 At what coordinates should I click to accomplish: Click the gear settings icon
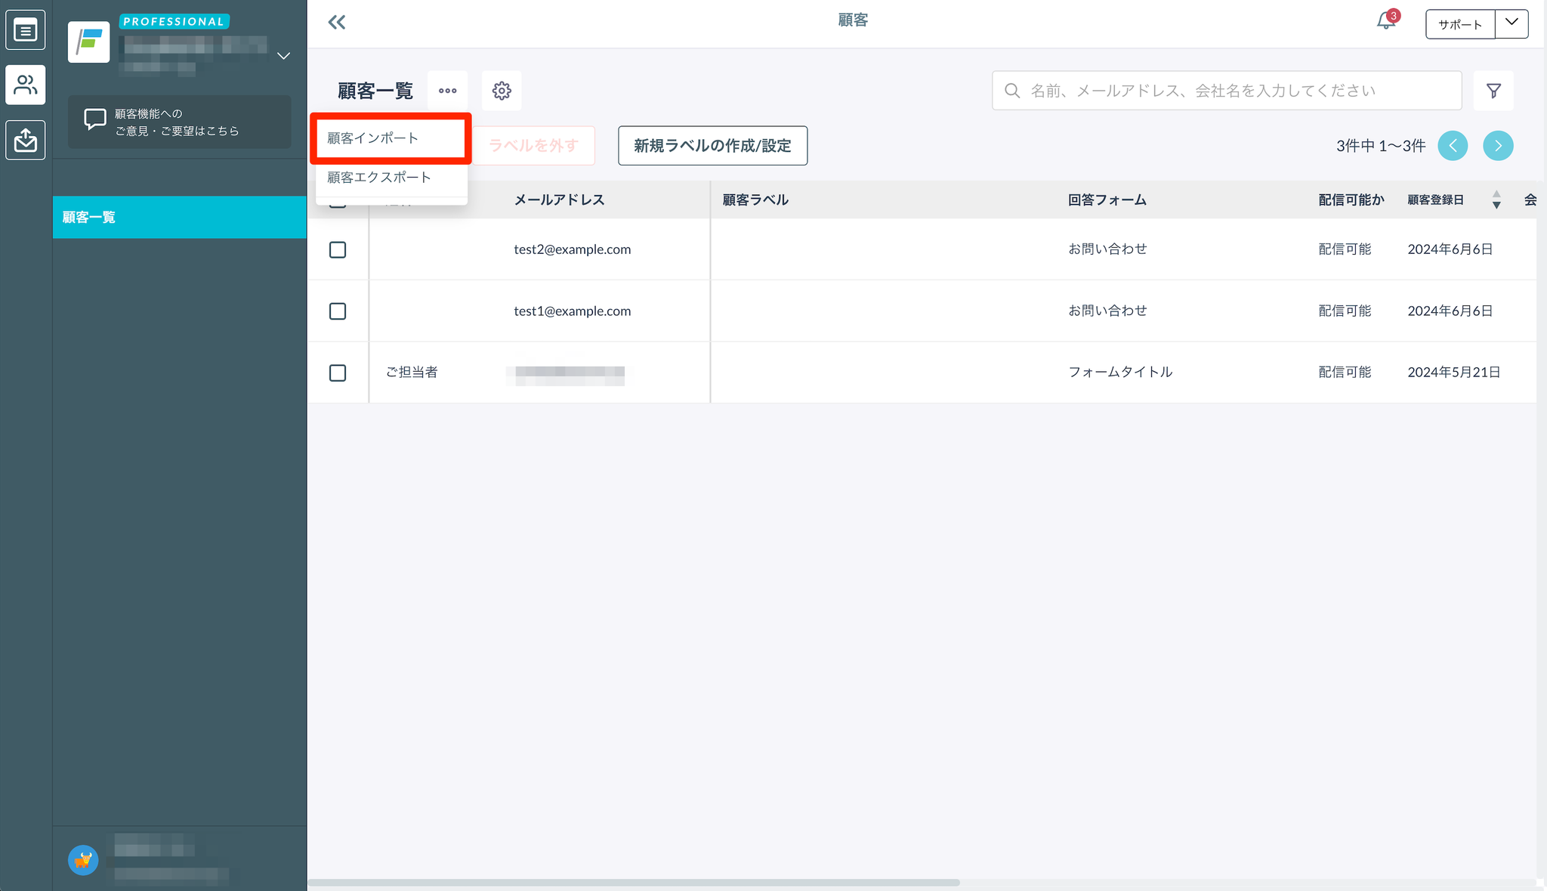(502, 91)
